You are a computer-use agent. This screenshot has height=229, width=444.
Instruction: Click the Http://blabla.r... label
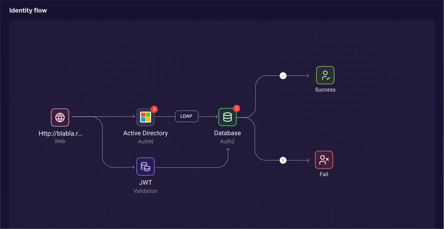(x=60, y=133)
